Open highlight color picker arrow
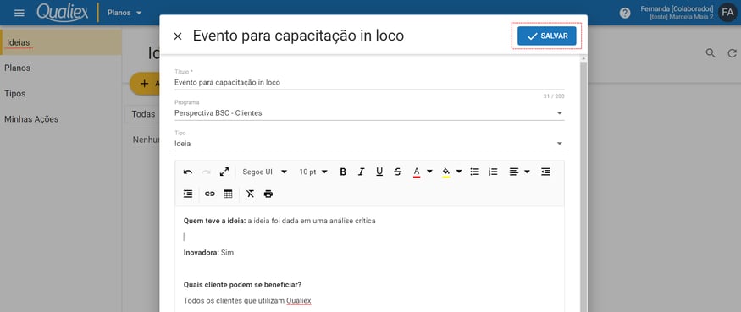 (x=459, y=172)
